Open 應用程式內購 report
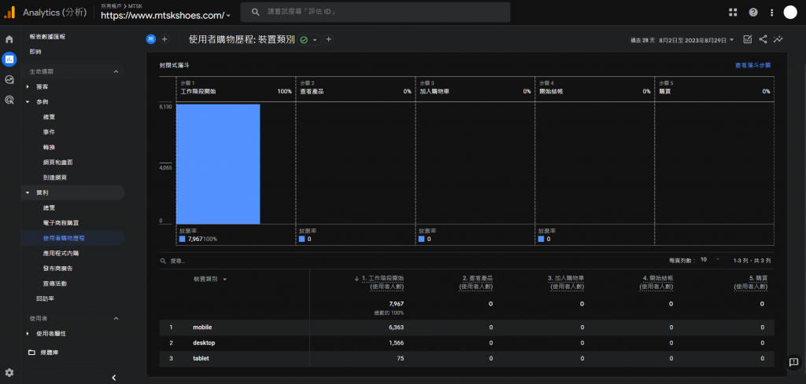 61,254
